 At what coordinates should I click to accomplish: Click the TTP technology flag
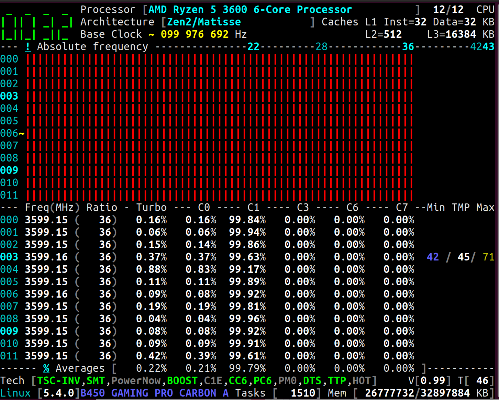(337, 381)
